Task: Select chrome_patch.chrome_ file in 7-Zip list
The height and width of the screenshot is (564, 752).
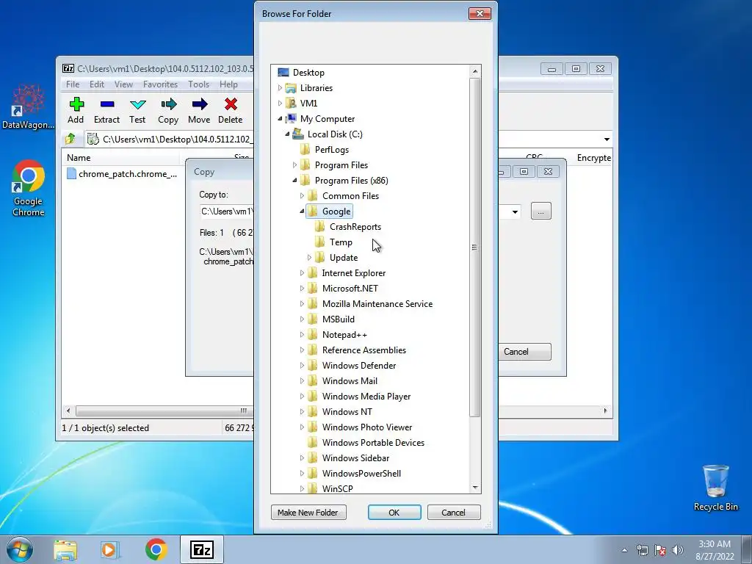Action: 123,174
